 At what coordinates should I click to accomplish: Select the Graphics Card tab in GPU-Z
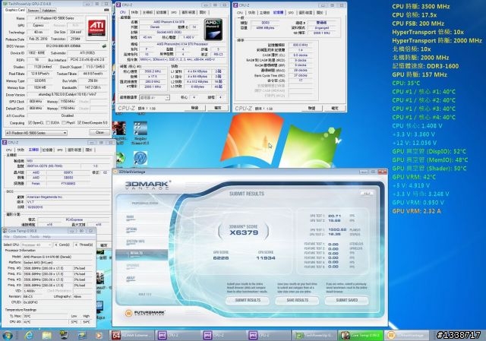pos(15,10)
